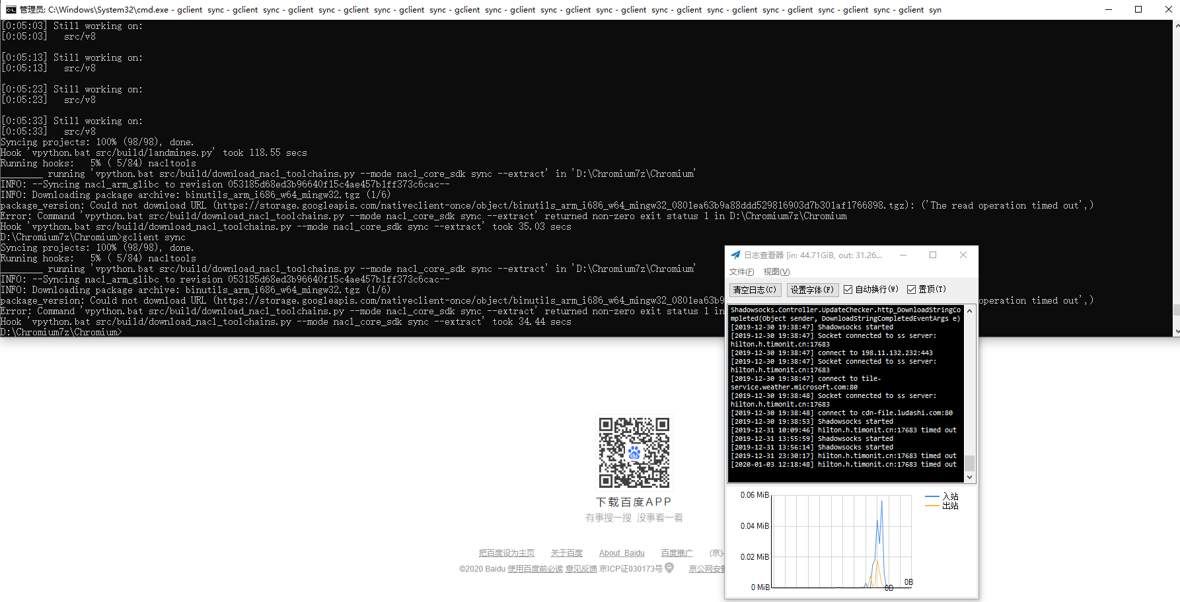Disable the 置顶(T) stay-on-top checkbox
This screenshot has height=602, width=1180.
coord(911,289)
